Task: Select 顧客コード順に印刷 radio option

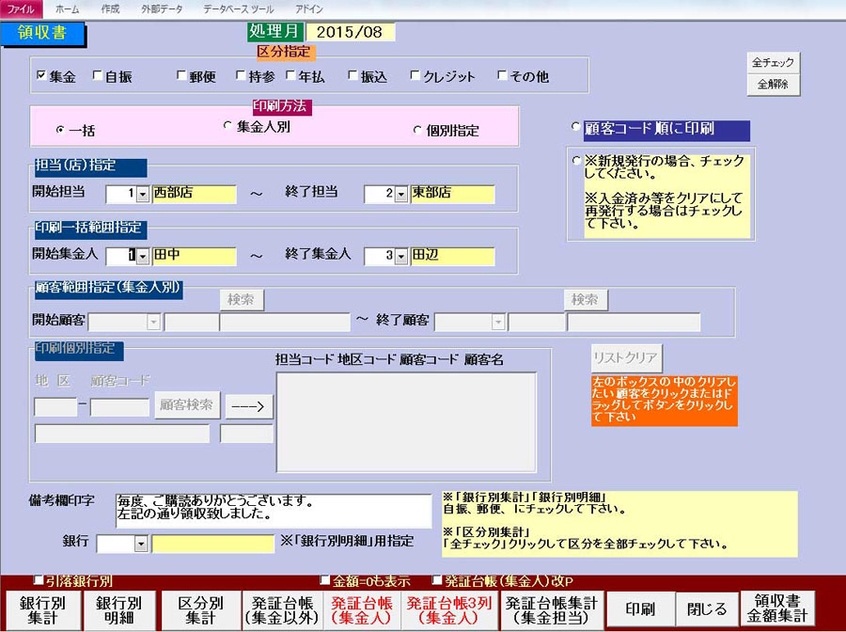Action: tap(577, 127)
